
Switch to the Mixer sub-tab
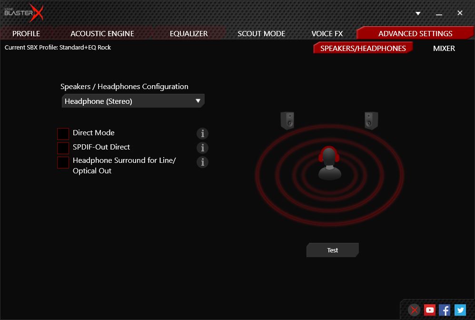coord(444,48)
